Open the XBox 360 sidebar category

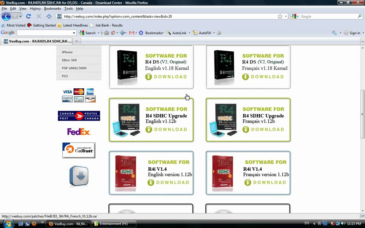click(79, 60)
